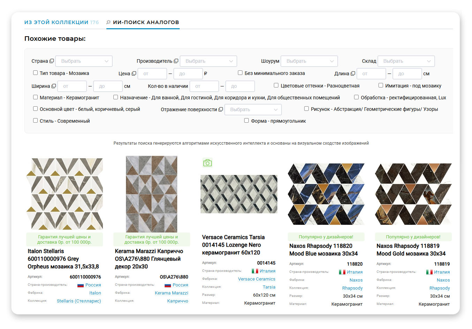Image resolution: width=472 pixels, height=329 pixels.
Task: Open Versace Ceramics factory link
Action: (257, 279)
